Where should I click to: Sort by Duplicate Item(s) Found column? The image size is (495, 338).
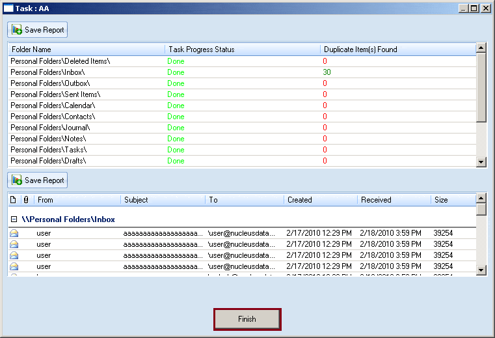397,49
